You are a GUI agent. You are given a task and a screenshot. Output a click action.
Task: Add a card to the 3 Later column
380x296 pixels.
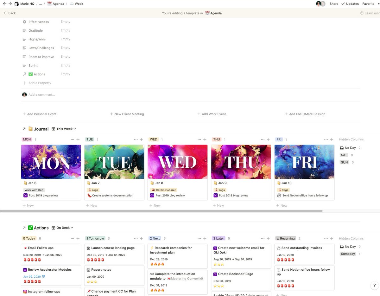pos(268,238)
